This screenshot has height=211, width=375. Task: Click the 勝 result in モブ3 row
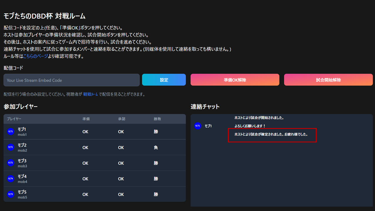(156, 163)
